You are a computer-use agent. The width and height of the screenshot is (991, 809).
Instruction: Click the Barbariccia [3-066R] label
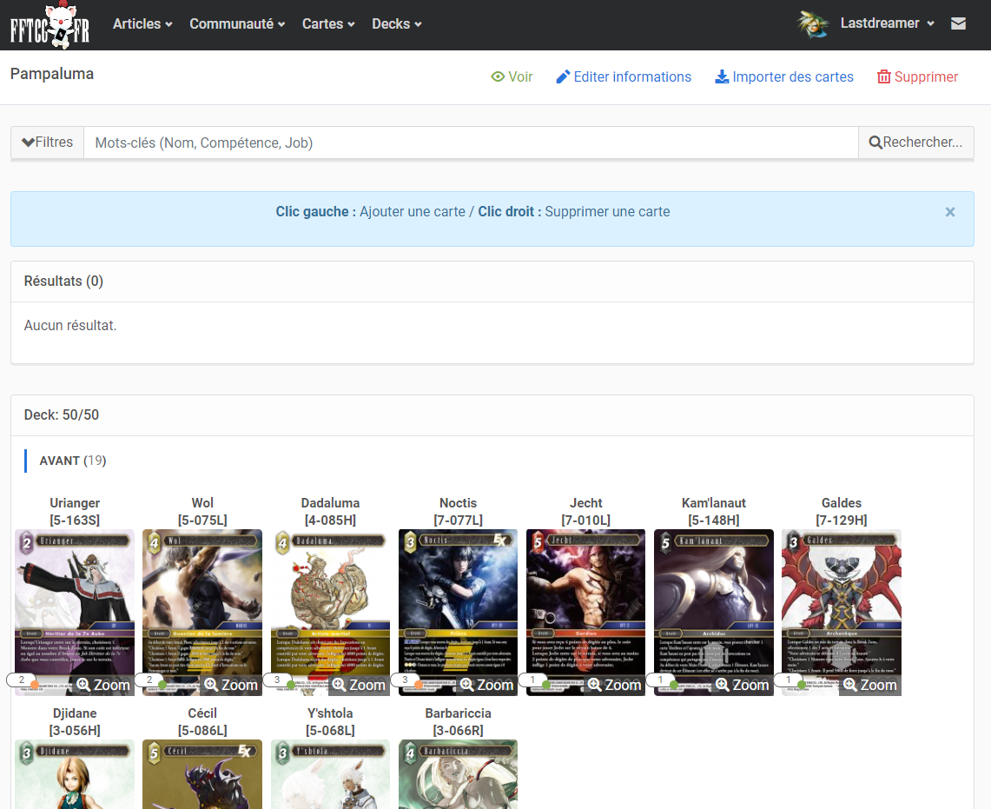pos(459,722)
